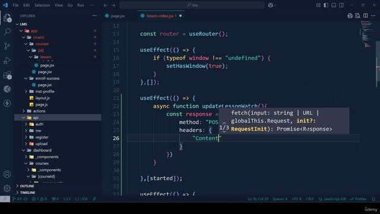Open the remote window indicator in status bar

click(5, 199)
